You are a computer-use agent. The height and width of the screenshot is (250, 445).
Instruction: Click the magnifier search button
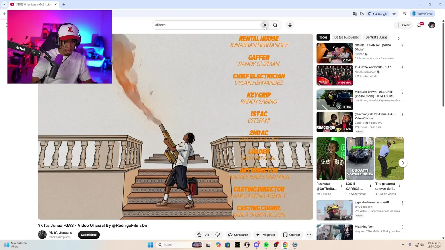tap(275, 25)
